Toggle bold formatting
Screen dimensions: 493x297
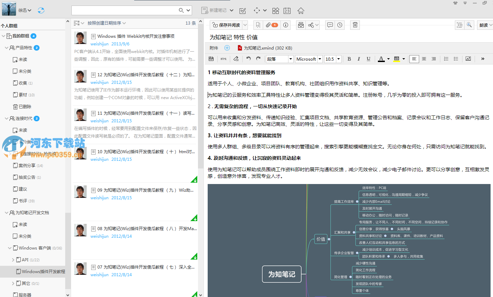coord(349,59)
